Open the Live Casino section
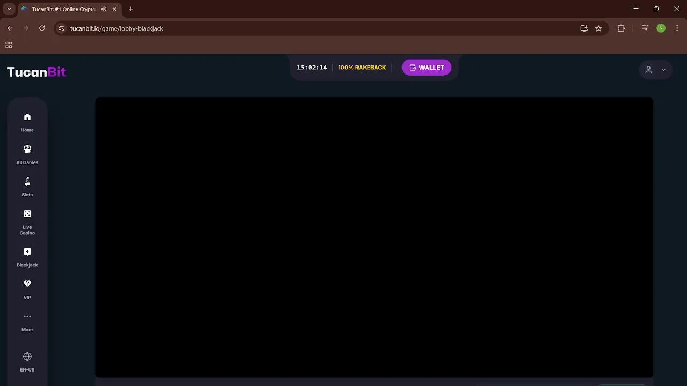 (x=27, y=222)
